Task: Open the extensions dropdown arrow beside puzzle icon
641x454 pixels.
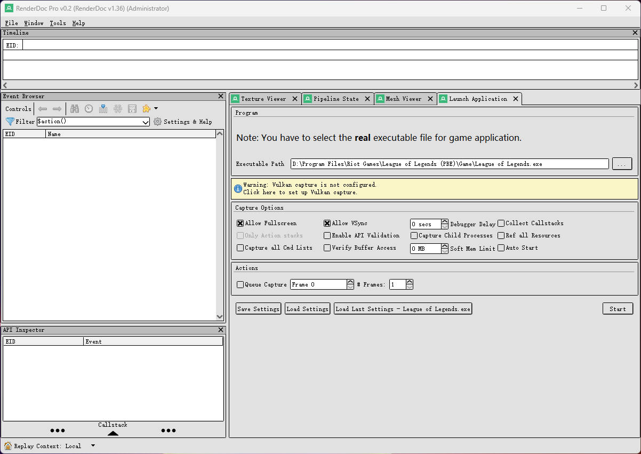Action: pos(156,109)
